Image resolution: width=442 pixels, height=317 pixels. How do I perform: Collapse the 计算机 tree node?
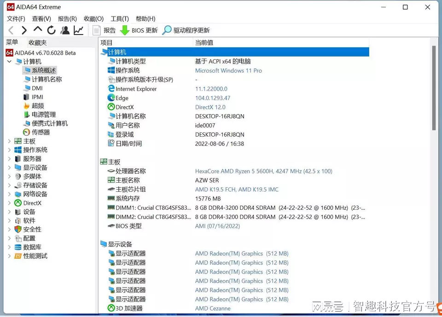9,62
